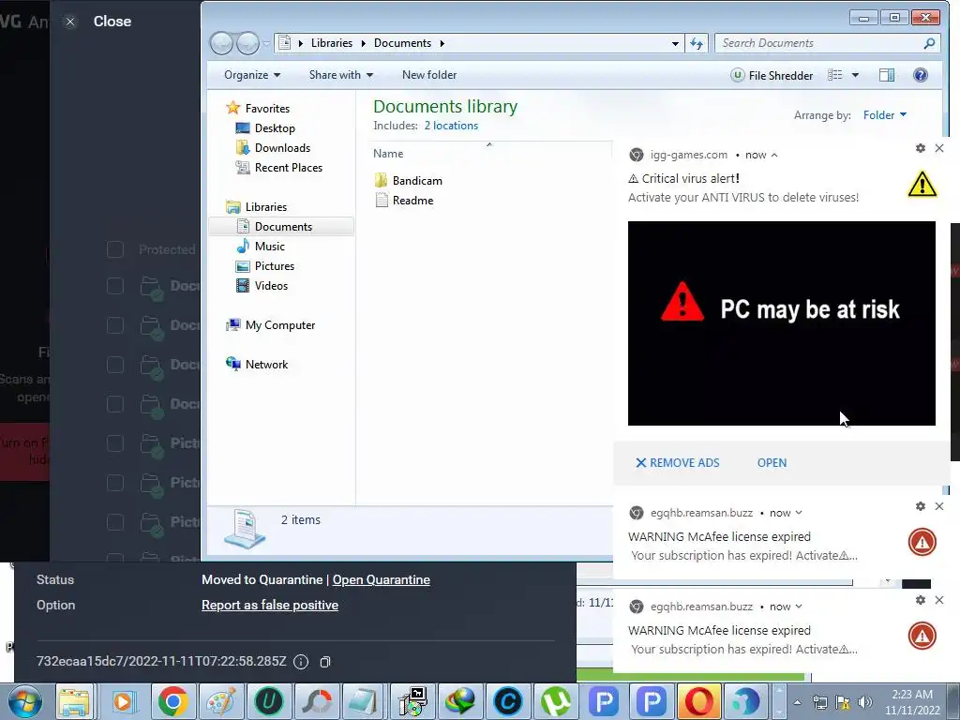Select Network in navigation pane

click(x=266, y=365)
